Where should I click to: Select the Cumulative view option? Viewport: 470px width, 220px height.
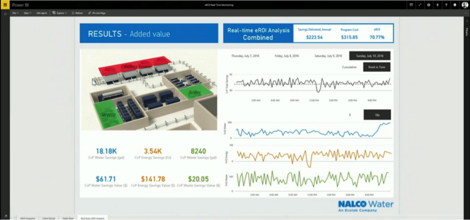coord(349,67)
